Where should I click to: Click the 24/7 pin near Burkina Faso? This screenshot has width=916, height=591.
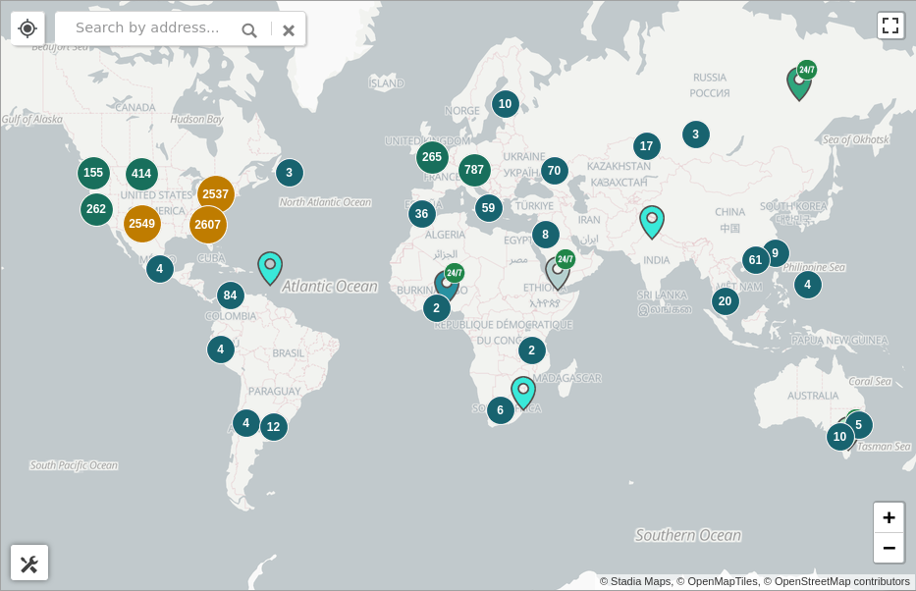446,286
